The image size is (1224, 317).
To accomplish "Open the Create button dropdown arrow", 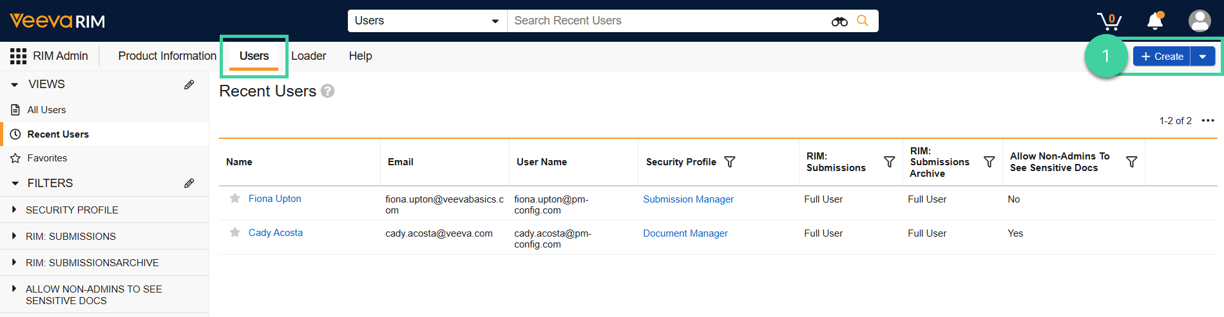I will point(1203,57).
